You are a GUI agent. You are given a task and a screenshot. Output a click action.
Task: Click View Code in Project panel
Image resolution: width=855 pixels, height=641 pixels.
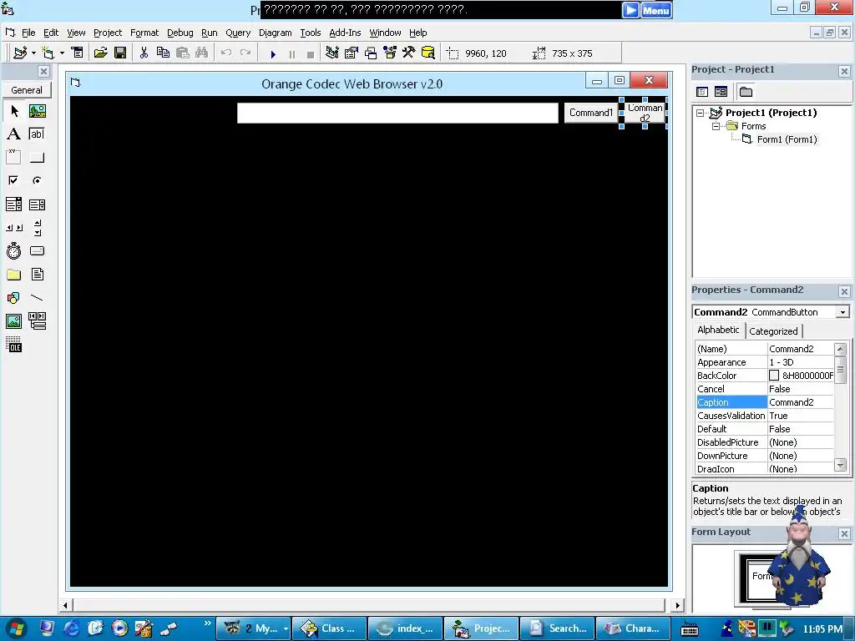[702, 92]
